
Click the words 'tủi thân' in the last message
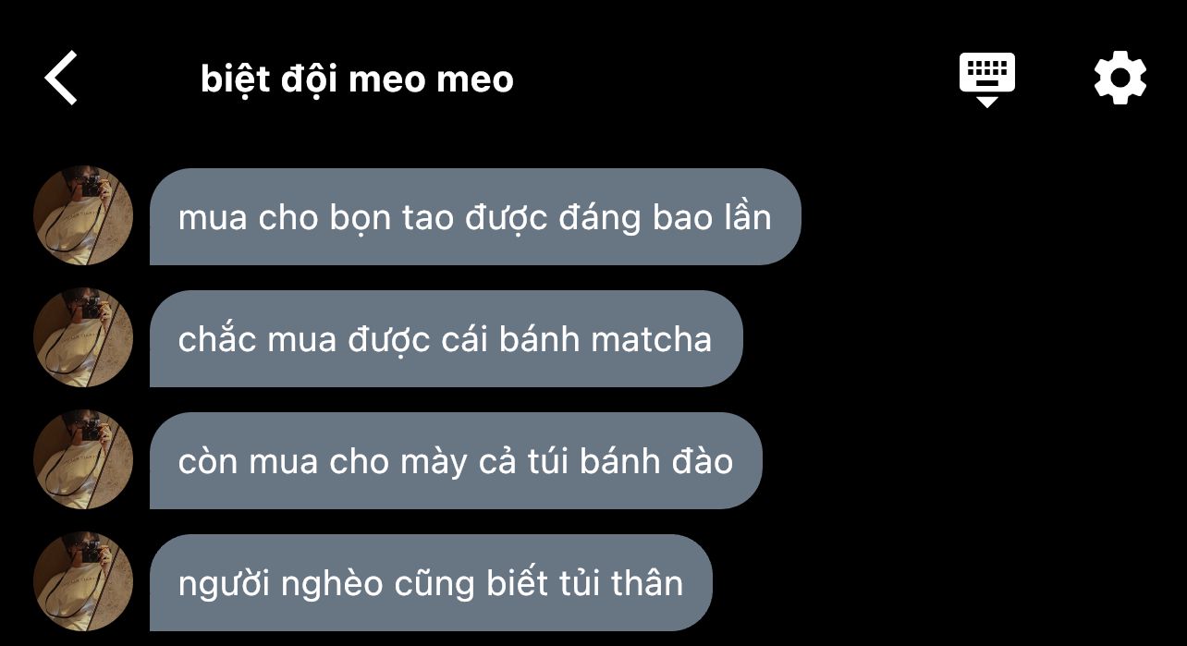(621, 583)
